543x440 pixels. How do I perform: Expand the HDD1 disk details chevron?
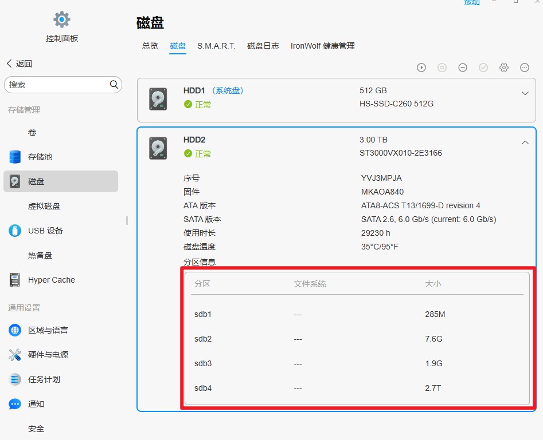tap(525, 93)
